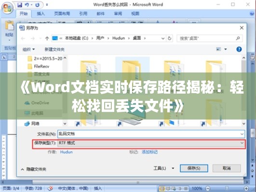
Task: Click the blue help question icon in dialog
Action: (239, 49)
